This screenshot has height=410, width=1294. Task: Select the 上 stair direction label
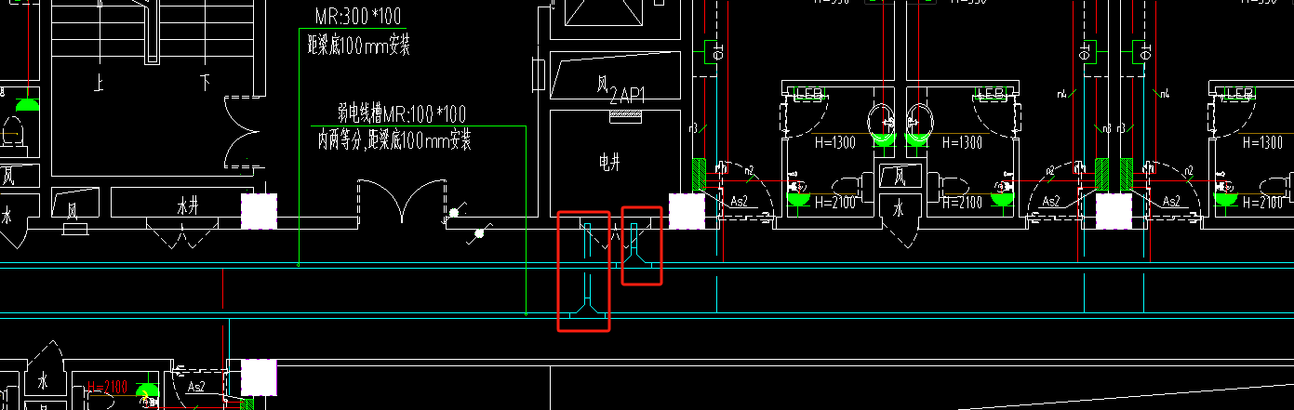click(98, 85)
